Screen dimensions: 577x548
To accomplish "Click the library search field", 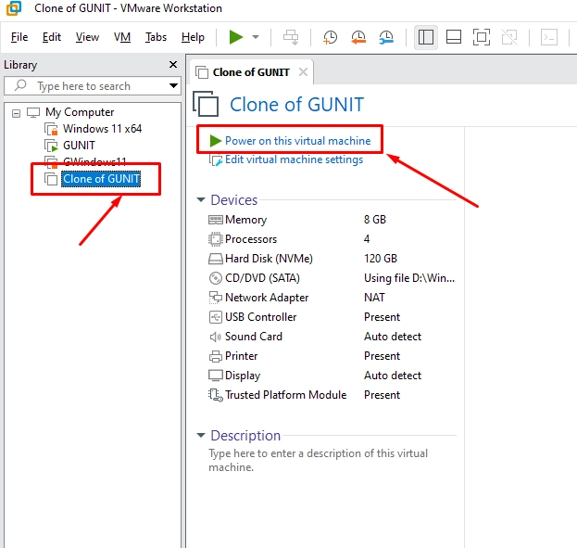I will pyautogui.click(x=92, y=86).
